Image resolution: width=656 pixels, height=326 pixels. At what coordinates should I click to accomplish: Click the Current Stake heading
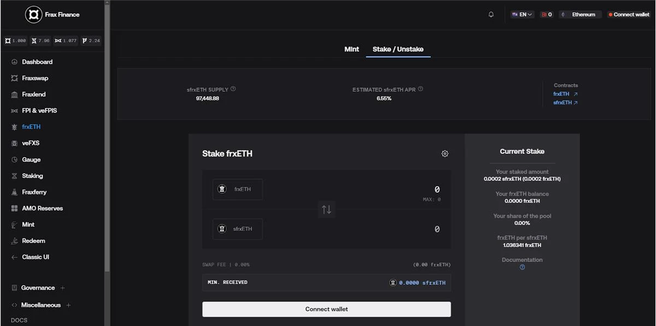tap(522, 151)
